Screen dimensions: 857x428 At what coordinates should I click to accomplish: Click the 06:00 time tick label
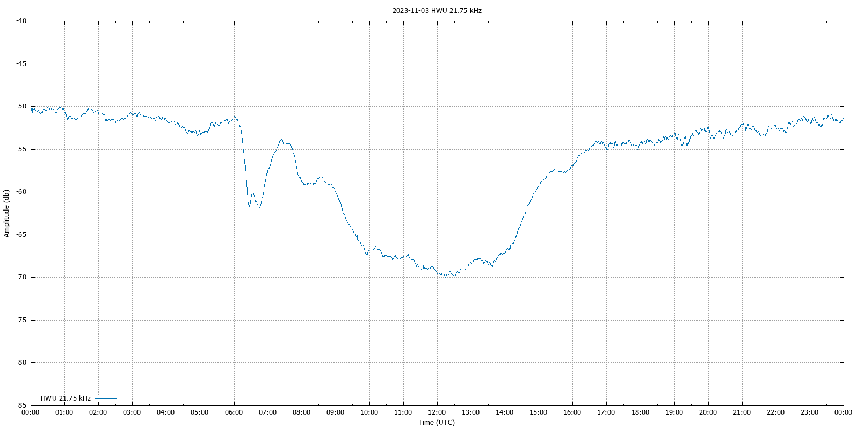pos(234,412)
